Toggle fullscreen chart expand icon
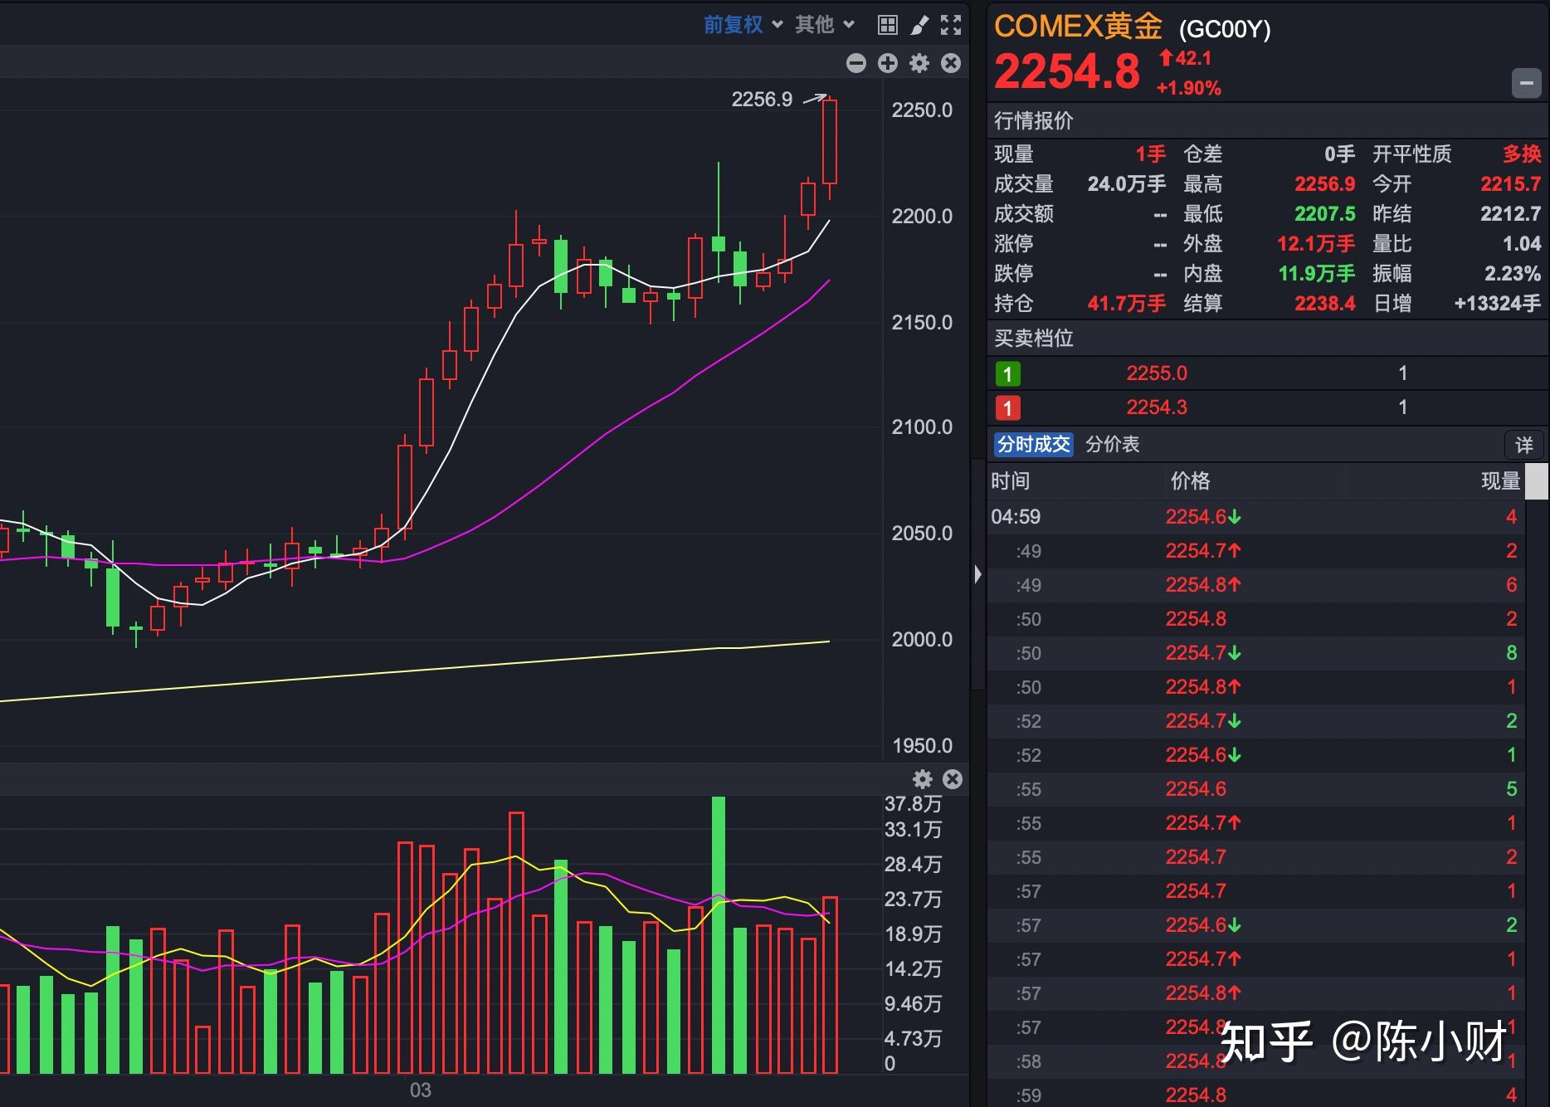The width and height of the screenshot is (1550, 1107). click(x=951, y=25)
